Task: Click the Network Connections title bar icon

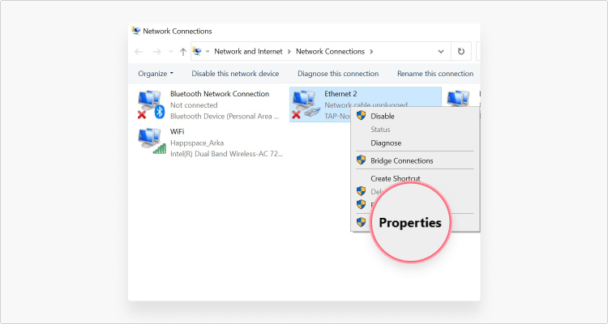Action: pyautogui.click(x=135, y=31)
